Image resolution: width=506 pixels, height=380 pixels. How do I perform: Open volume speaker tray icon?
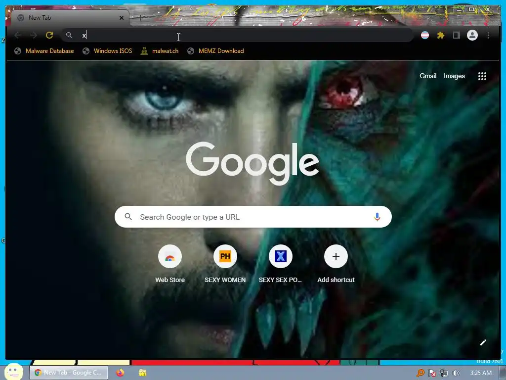point(456,373)
